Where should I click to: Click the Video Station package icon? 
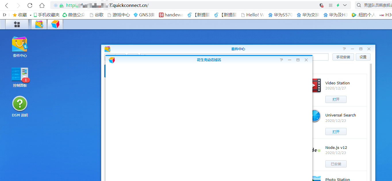point(316,85)
